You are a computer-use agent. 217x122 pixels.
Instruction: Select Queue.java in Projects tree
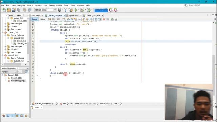(21, 41)
